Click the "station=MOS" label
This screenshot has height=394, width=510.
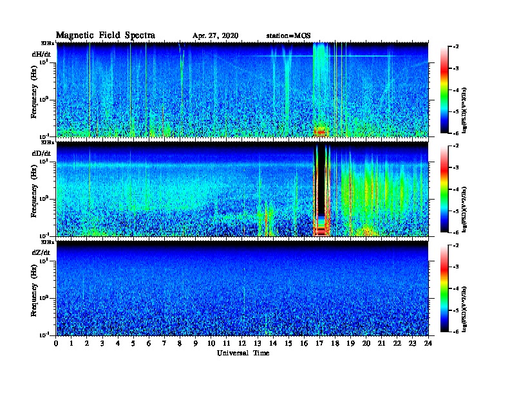point(288,36)
